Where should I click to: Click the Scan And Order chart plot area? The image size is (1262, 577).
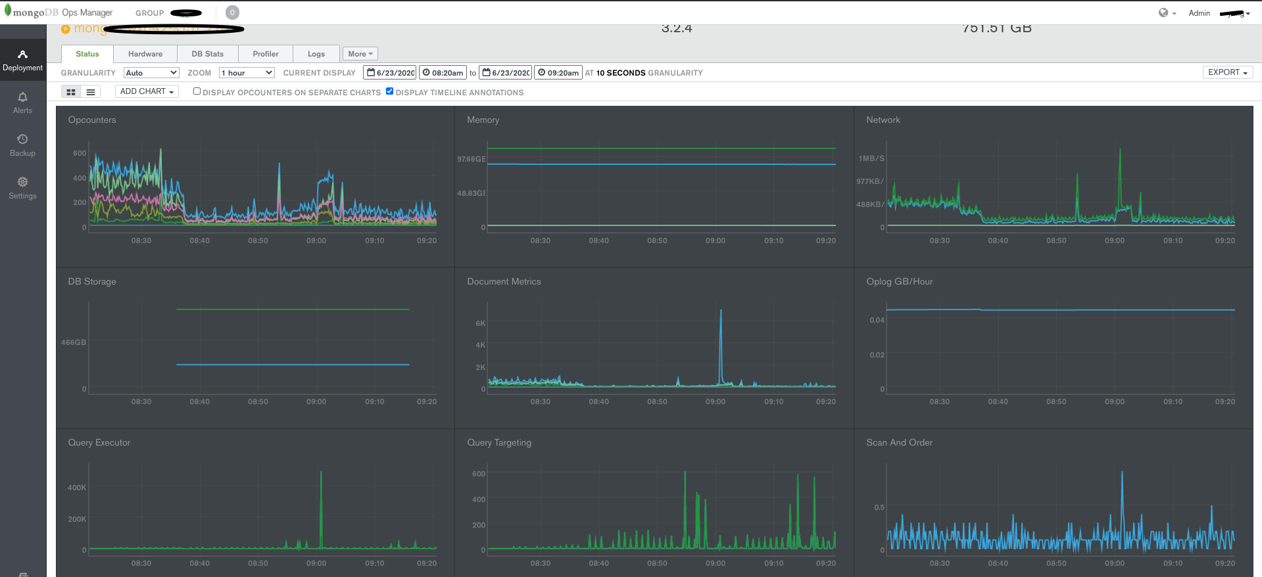point(1061,509)
